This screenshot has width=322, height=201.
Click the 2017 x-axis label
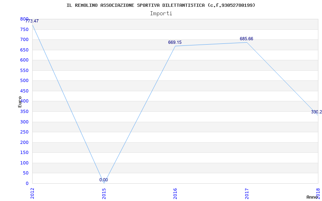[x=247, y=193]
